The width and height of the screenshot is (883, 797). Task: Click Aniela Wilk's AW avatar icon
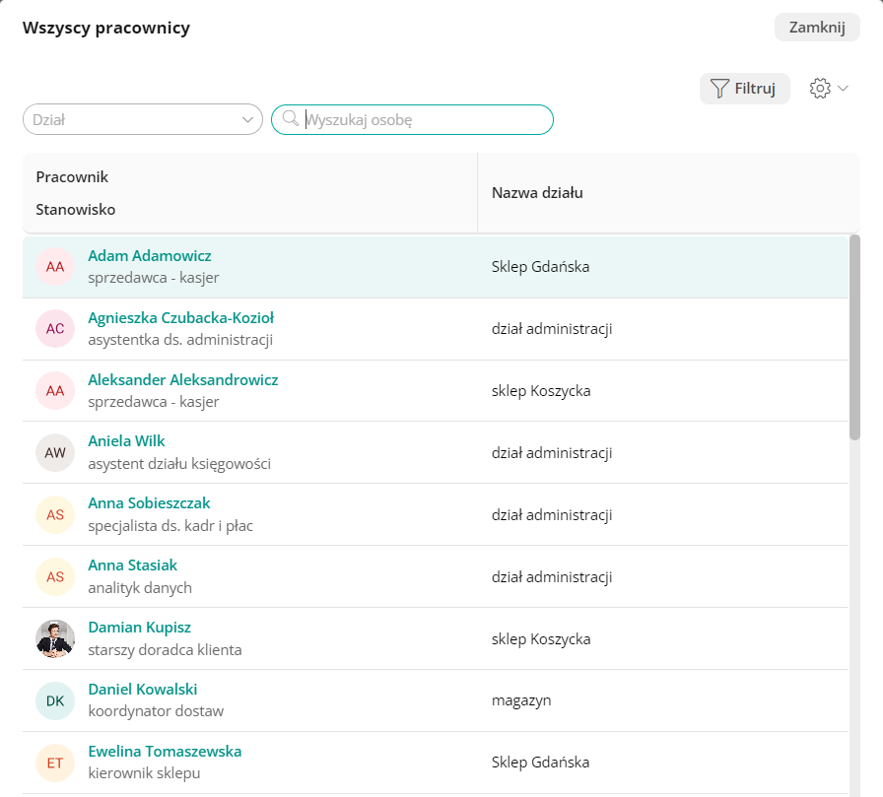point(55,452)
